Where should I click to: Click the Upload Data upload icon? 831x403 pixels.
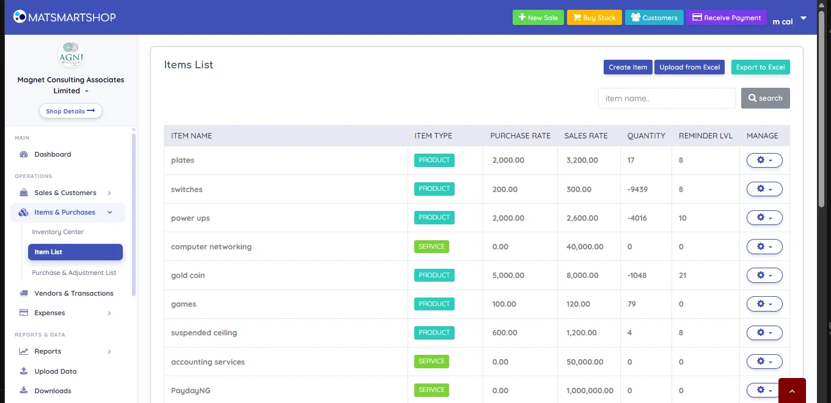[x=24, y=371]
